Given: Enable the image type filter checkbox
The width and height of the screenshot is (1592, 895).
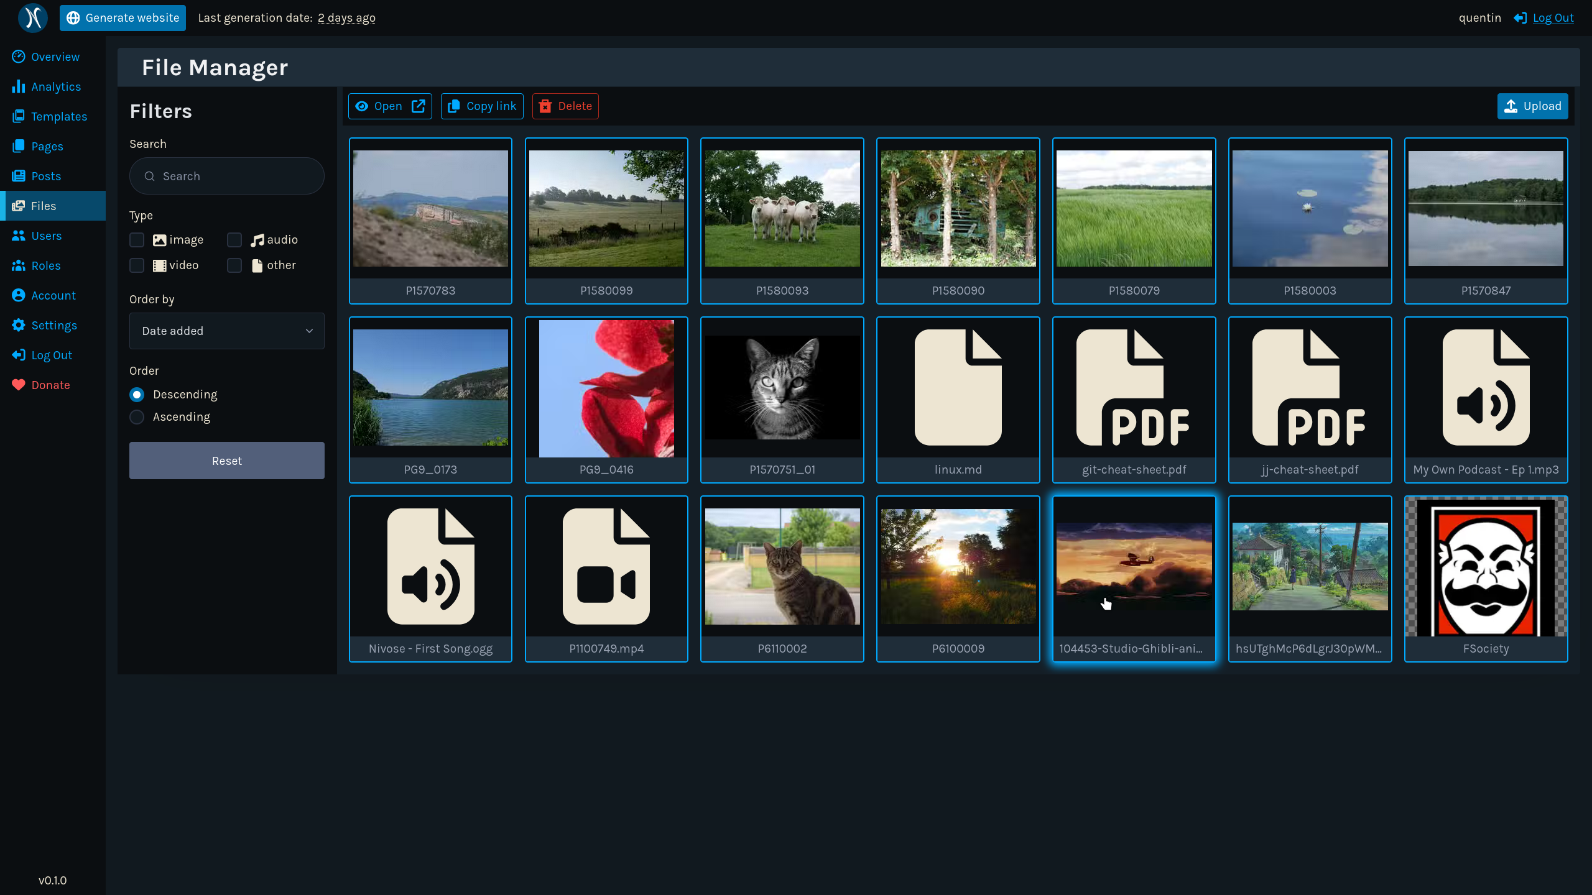Looking at the screenshot, I should tap(137, 240).
